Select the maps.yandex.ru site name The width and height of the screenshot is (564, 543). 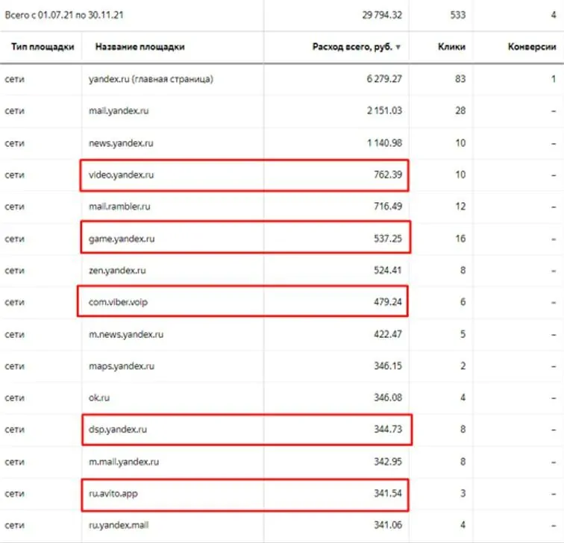pos(122,366)
